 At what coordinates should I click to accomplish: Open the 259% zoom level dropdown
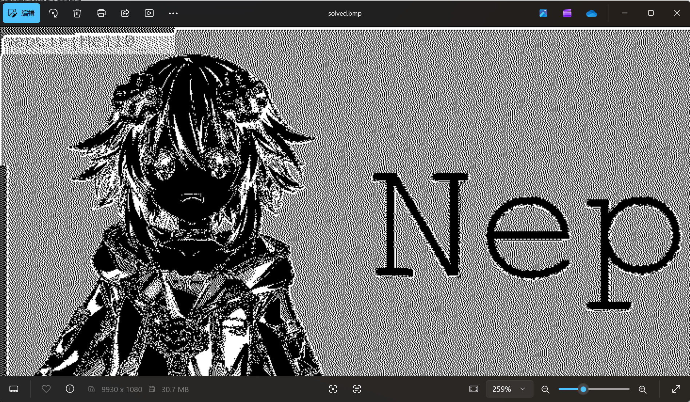tap(509, 389)
